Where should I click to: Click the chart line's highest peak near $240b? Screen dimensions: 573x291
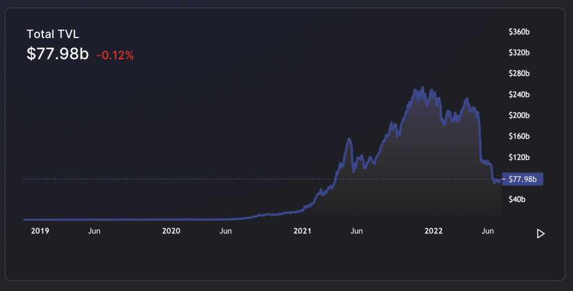tap(423, 87)
